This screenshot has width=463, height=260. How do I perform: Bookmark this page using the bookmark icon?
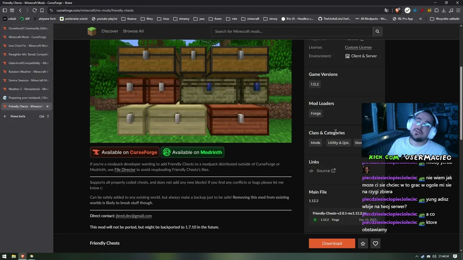pos(42,10)
